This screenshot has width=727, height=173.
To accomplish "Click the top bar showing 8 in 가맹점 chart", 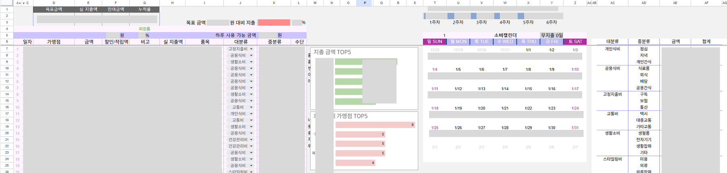I will (374, 125).
